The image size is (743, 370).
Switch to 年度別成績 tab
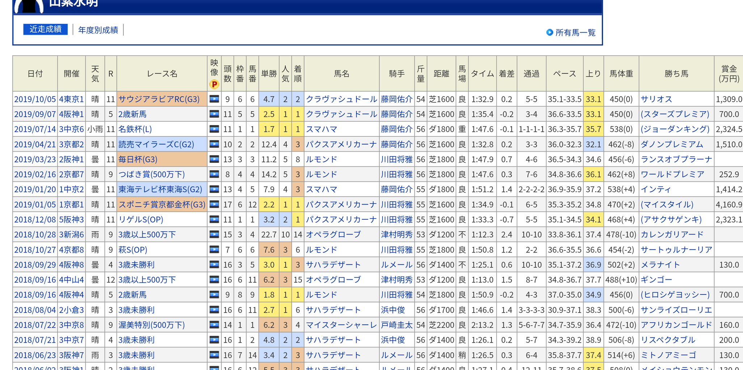point(98,30)
